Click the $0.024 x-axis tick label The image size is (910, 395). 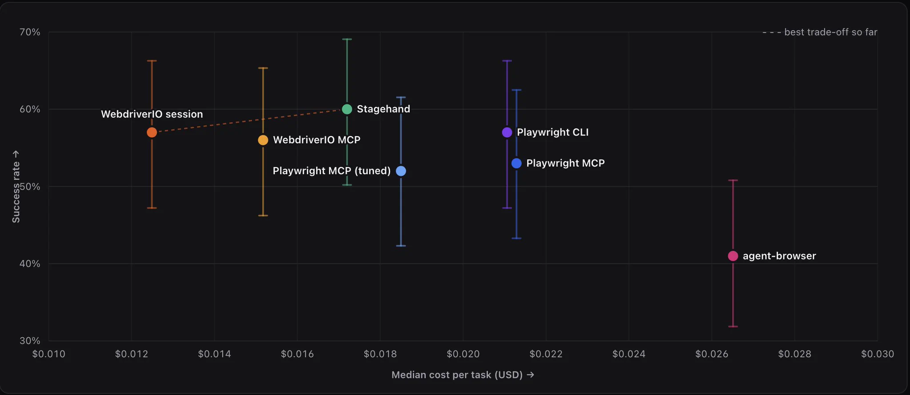629,354
